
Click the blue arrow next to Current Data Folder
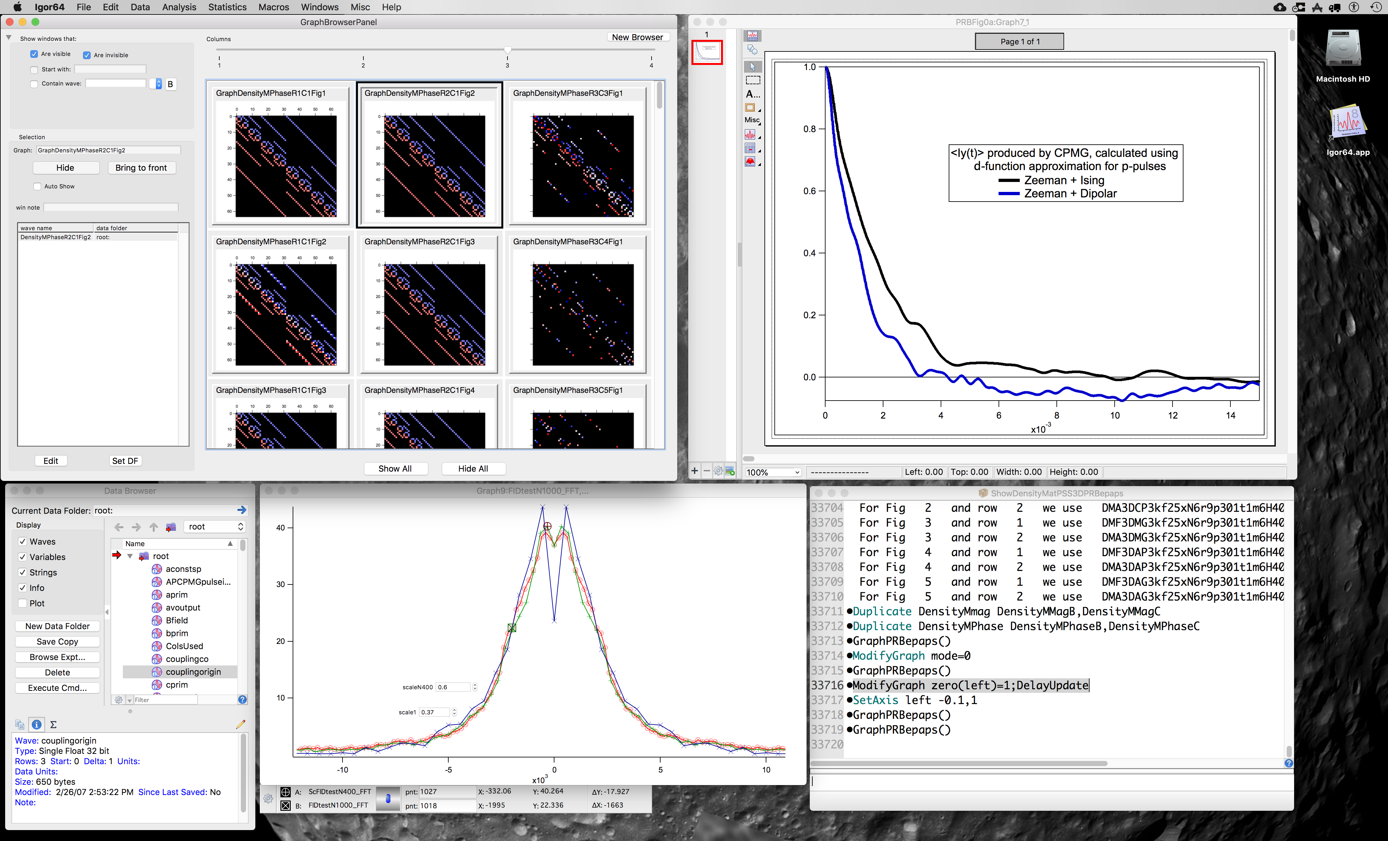point(242,510)
